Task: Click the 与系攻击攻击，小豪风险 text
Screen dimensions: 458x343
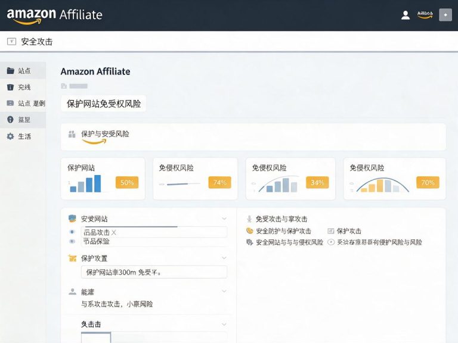Action: tap(117, 304)
